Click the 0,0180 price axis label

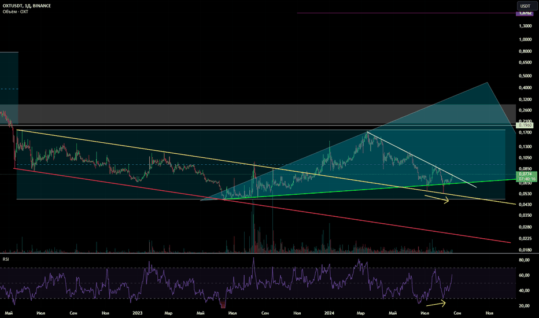click(x=525, y=250)
